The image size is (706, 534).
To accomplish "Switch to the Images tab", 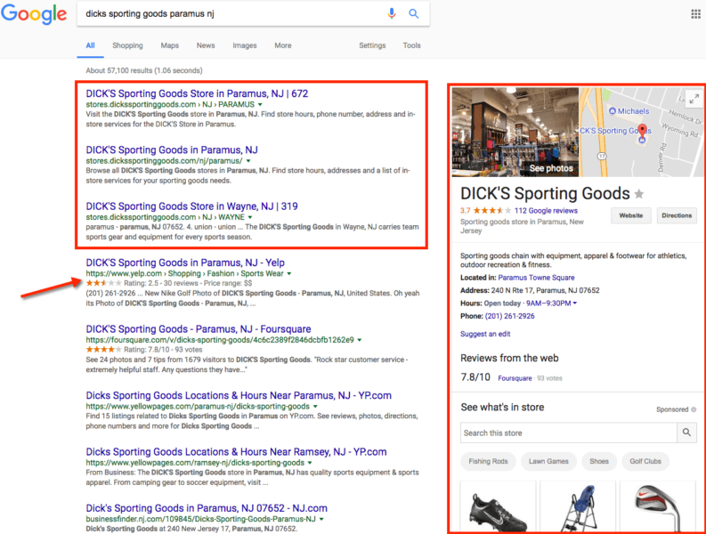I will 245,45.
